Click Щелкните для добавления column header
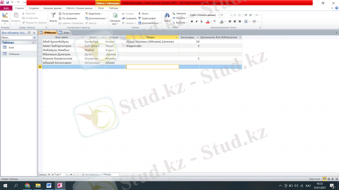 pos(220,37)
